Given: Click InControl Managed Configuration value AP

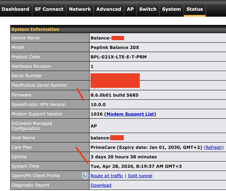Looking at the screenshot, I should click(94, 126).
